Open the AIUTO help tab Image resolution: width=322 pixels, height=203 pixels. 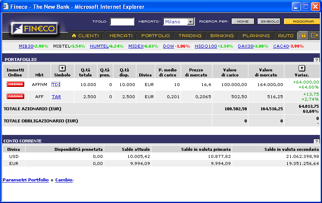tap(286, 36)
